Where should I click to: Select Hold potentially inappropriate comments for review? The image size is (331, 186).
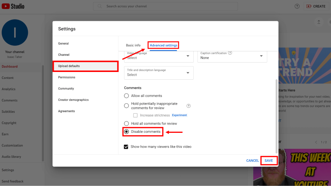(x=126, y=106)
